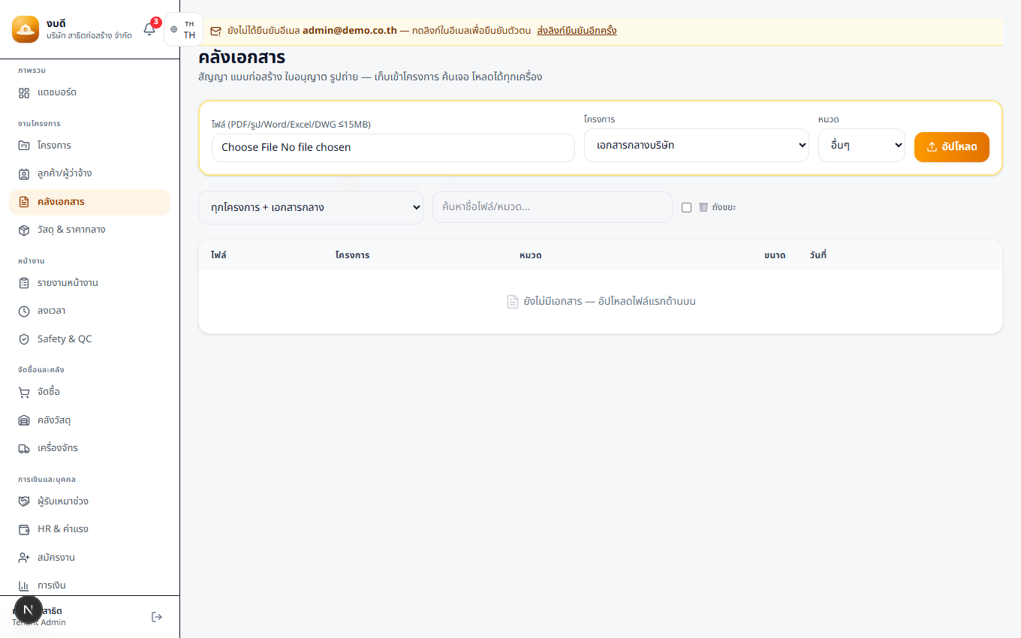The width and height of the screenshot is (1021, 638).
Task: Click the globe language switcher TH
Action: tap(183, 29)
